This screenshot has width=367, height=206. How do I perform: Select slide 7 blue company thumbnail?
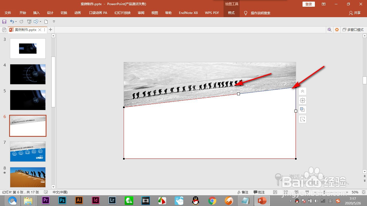[28, 152]
